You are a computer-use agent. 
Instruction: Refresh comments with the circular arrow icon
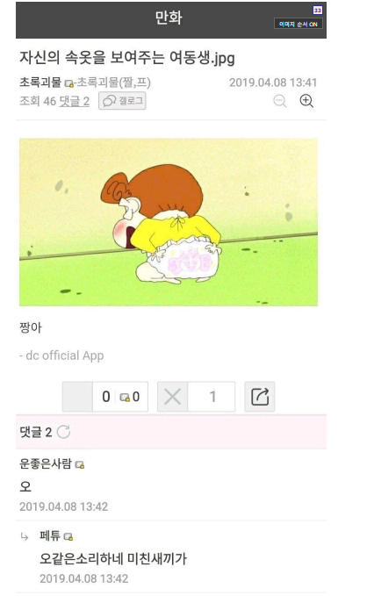pyautogui.click(x=63, y=432)
